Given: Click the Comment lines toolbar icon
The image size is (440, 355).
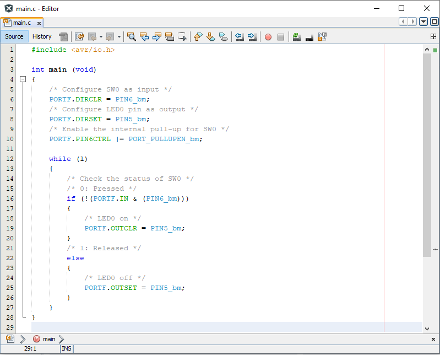Looking at the screenshot, I should [297, 37].
